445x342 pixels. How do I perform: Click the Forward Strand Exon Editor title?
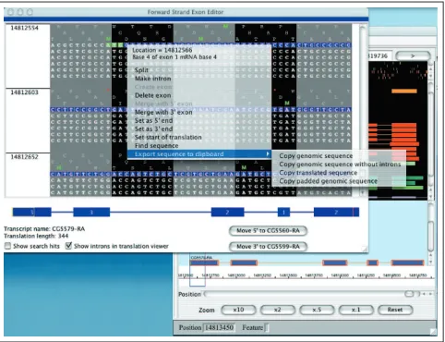(186, 12)
